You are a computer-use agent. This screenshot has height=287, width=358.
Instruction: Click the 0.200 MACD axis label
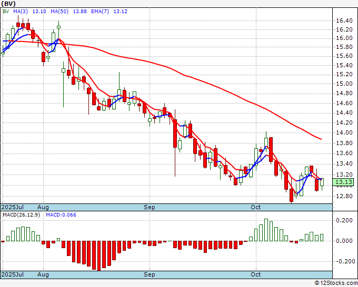pos(344,220)
